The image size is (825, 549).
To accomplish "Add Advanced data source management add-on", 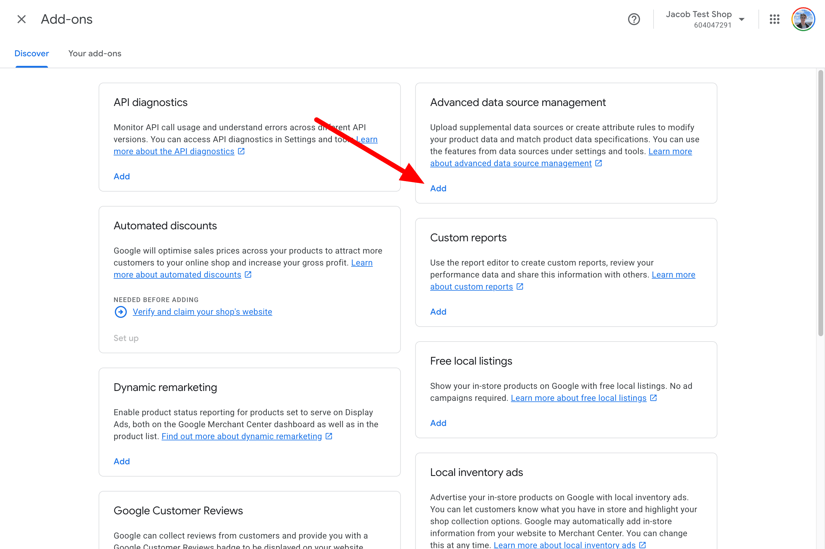I will pyautogui.click(x=438, y=188).
